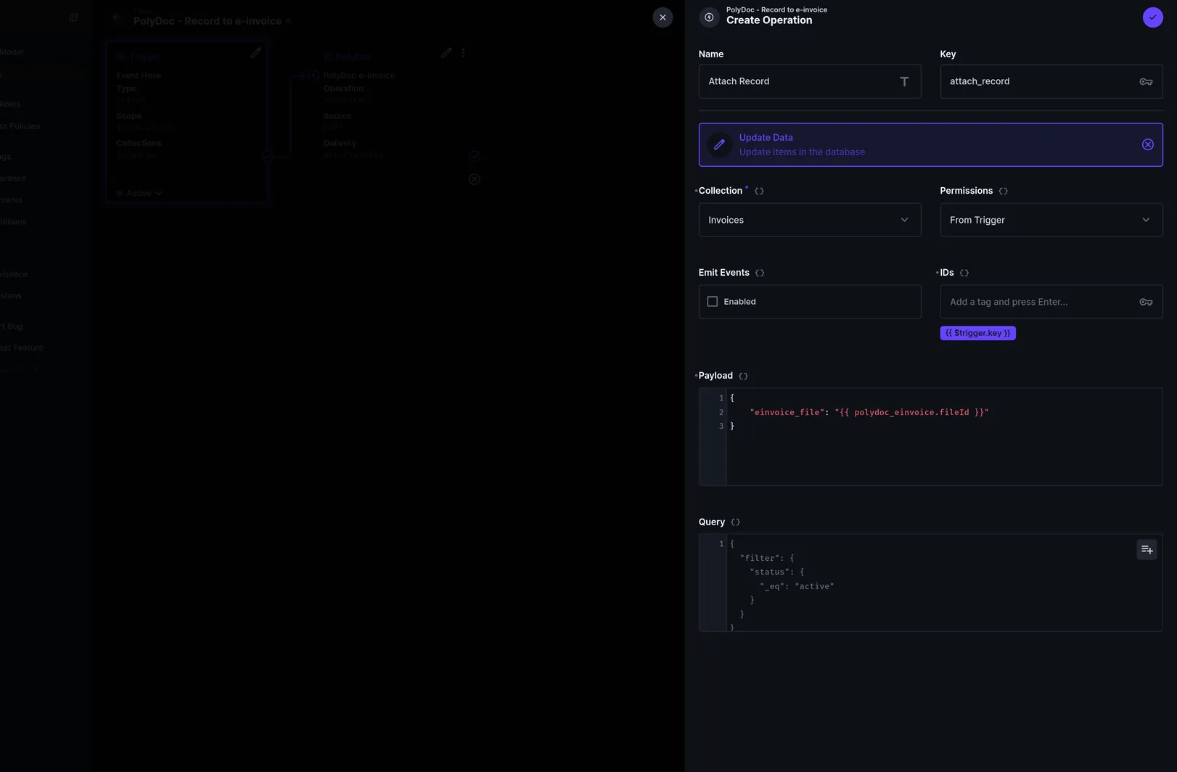The height and width of the screenshot is (772, 1177).
Task: Toggle raw value braces beside Emit Events
Action: pos(760,274)
